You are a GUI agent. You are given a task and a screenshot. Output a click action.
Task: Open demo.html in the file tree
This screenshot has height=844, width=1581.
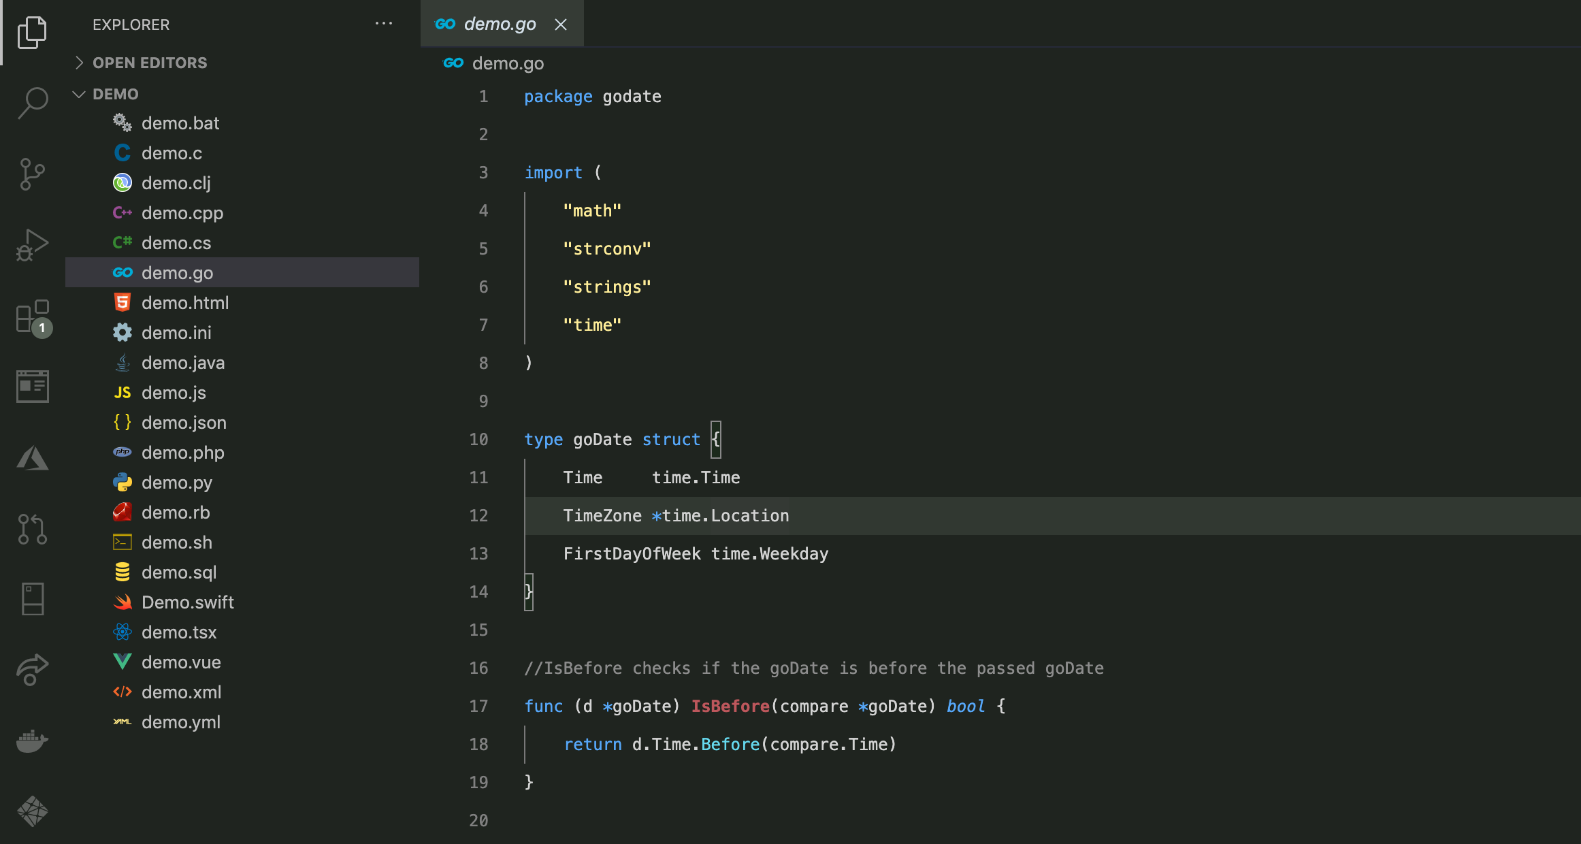[185, 303]
